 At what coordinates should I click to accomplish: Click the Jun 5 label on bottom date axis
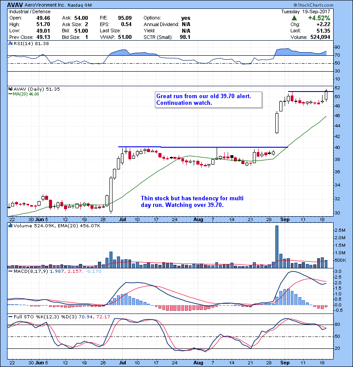[x=41, y=363]
